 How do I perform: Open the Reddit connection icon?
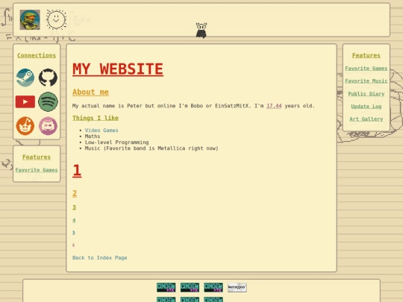tap(25, 126)
